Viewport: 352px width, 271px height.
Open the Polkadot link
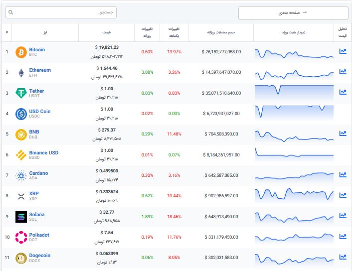[x=39, y=235]
